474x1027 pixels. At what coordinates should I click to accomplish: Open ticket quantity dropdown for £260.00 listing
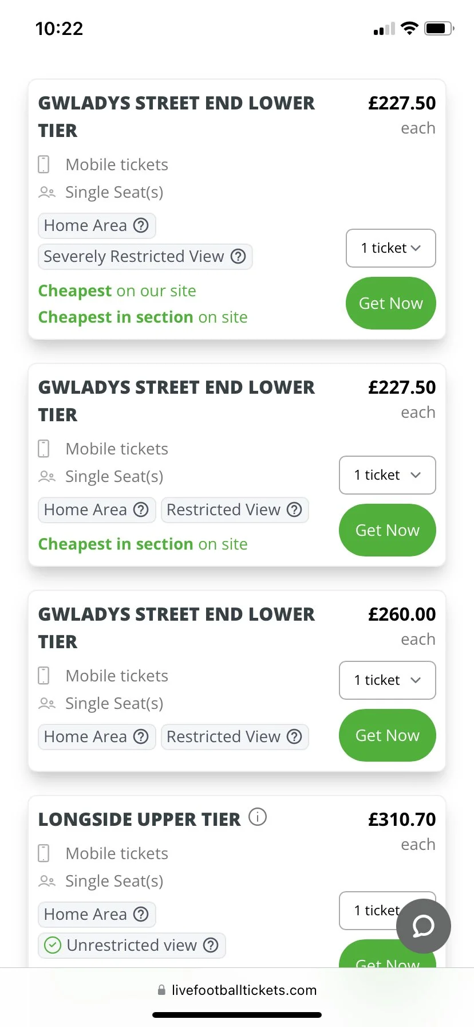[x=387, y=680]
